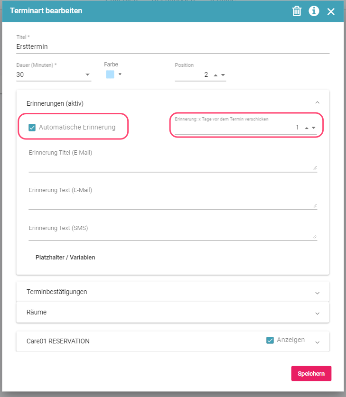Click the Titel input field
This screenshot has width=346, height=397.
[x=173, y=47]
